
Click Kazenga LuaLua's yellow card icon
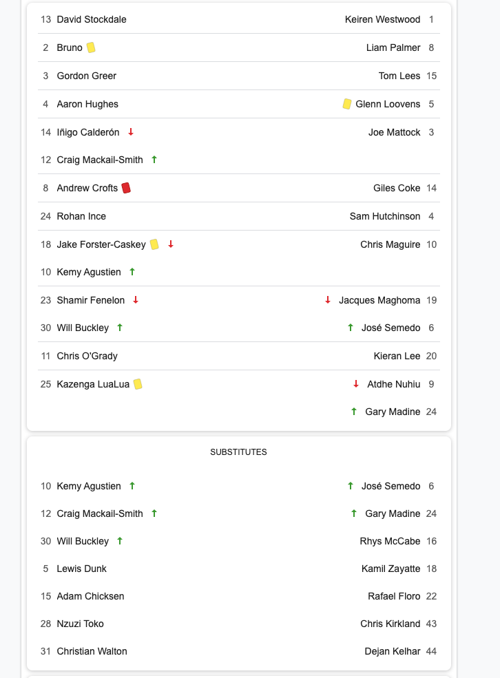pyautogui.click(x=138, y=384)
